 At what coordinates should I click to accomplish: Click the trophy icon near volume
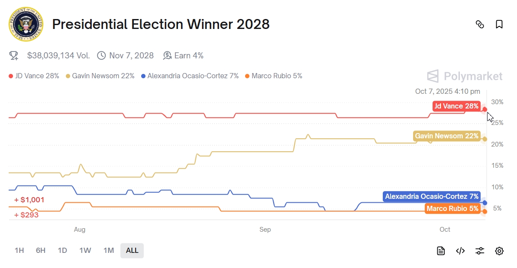[14, 55]
